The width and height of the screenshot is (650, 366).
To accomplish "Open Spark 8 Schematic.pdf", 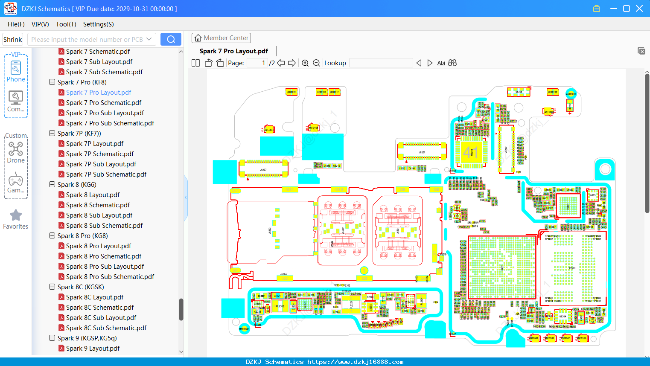I will [98, 205].
